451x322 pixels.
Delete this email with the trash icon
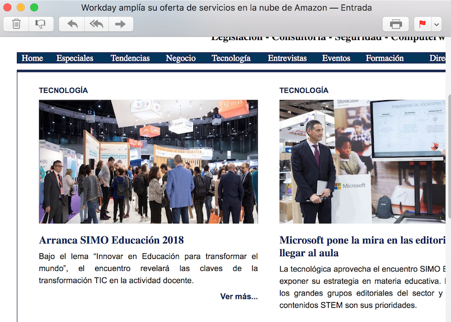[16, 24]
